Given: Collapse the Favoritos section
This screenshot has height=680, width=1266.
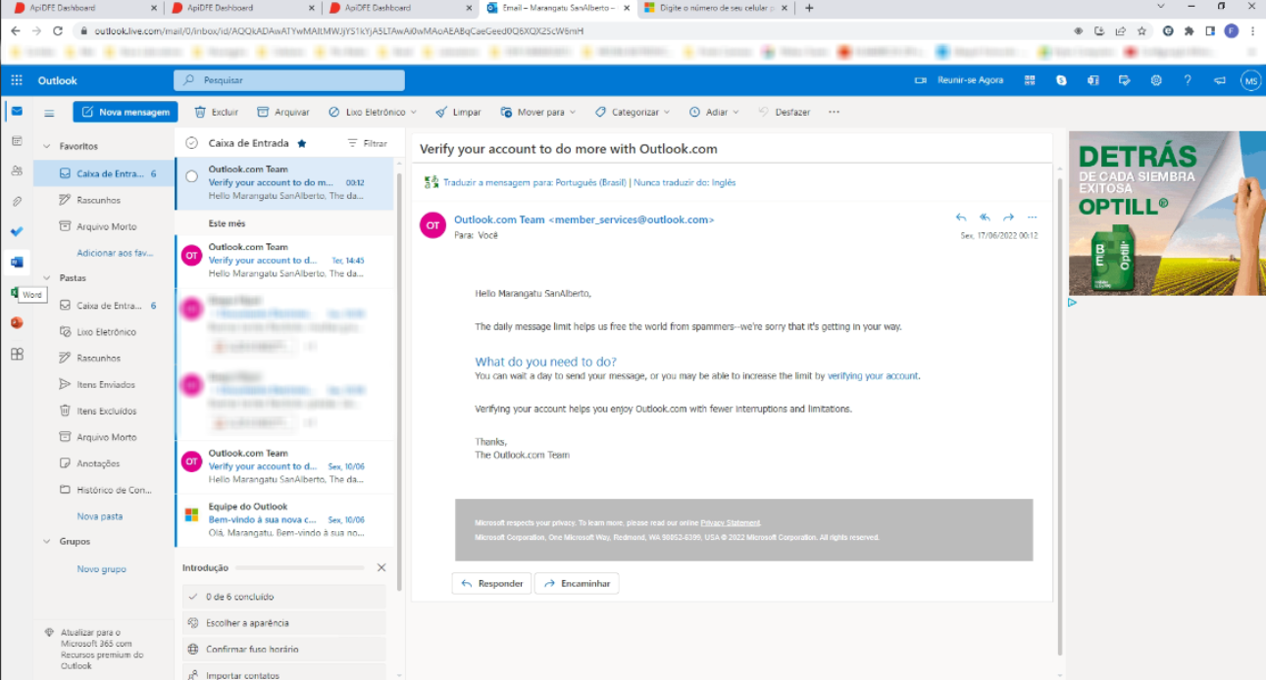Looking at the screenshot, I should 46,146.
